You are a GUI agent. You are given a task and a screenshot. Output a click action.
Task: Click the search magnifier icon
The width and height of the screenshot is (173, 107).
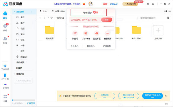click(x=168, y=18)
